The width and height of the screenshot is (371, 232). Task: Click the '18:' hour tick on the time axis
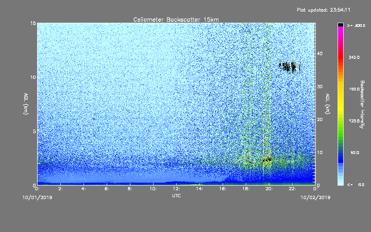(x=246, y=189)
